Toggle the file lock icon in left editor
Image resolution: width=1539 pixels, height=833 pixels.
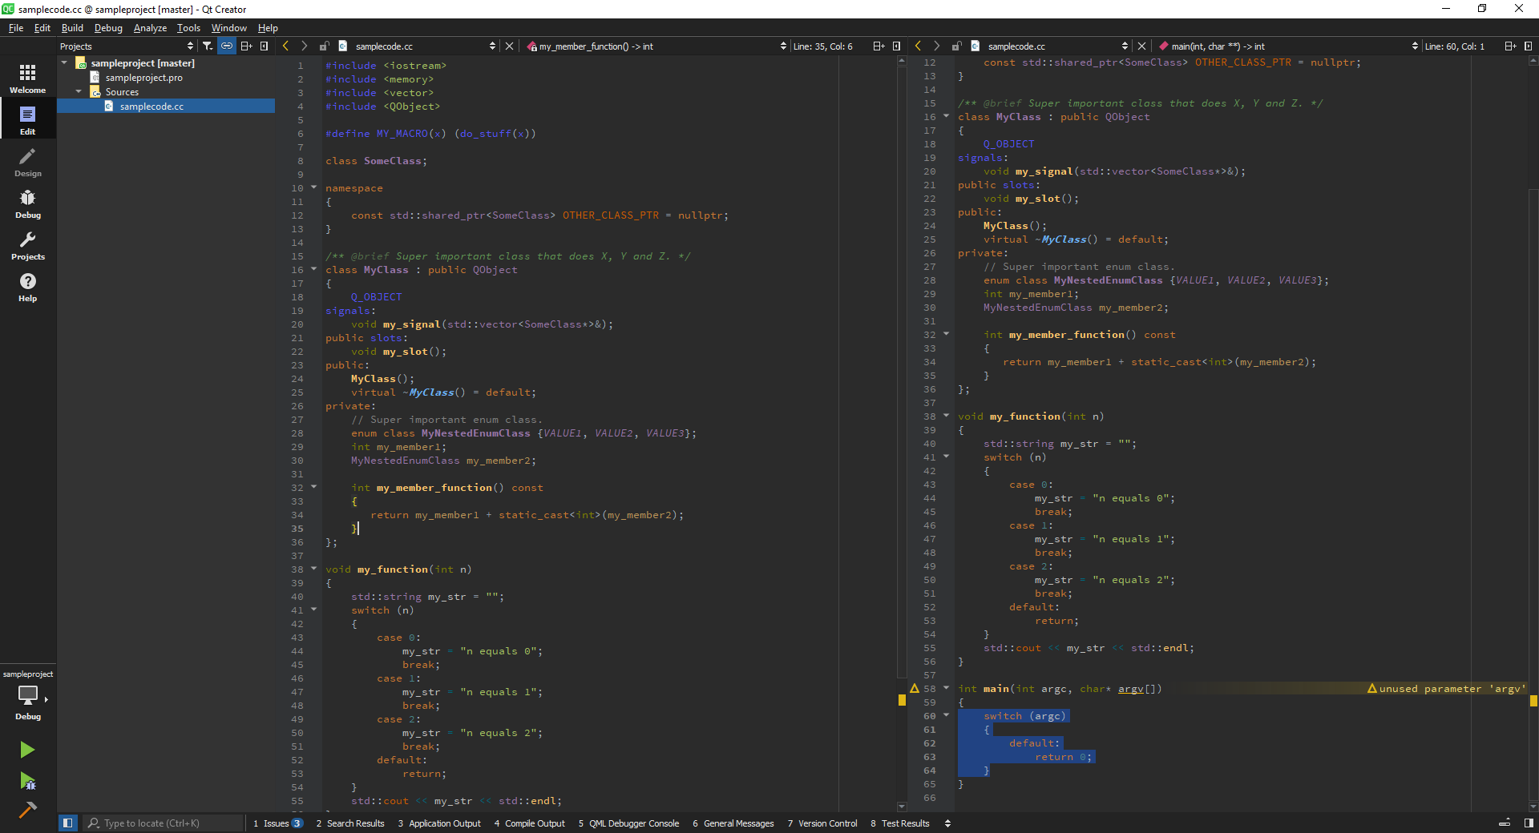click(x=324, y=46)
